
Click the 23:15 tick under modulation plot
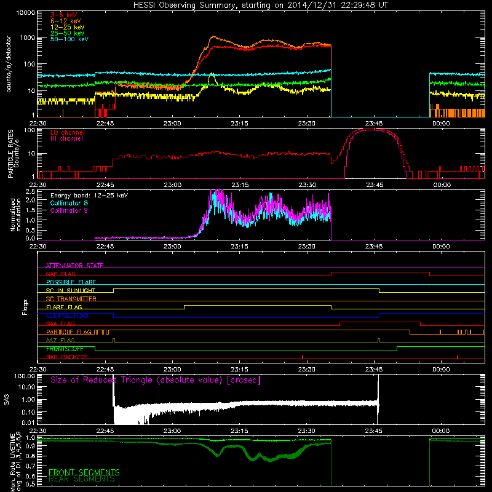239,247
